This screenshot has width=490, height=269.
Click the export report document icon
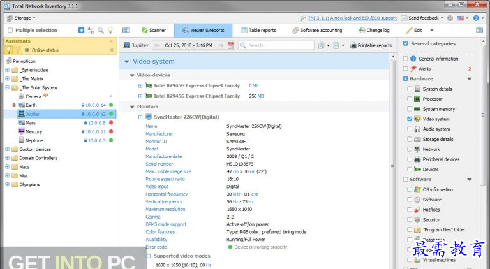pyautogui.click(x=336, y=45)
